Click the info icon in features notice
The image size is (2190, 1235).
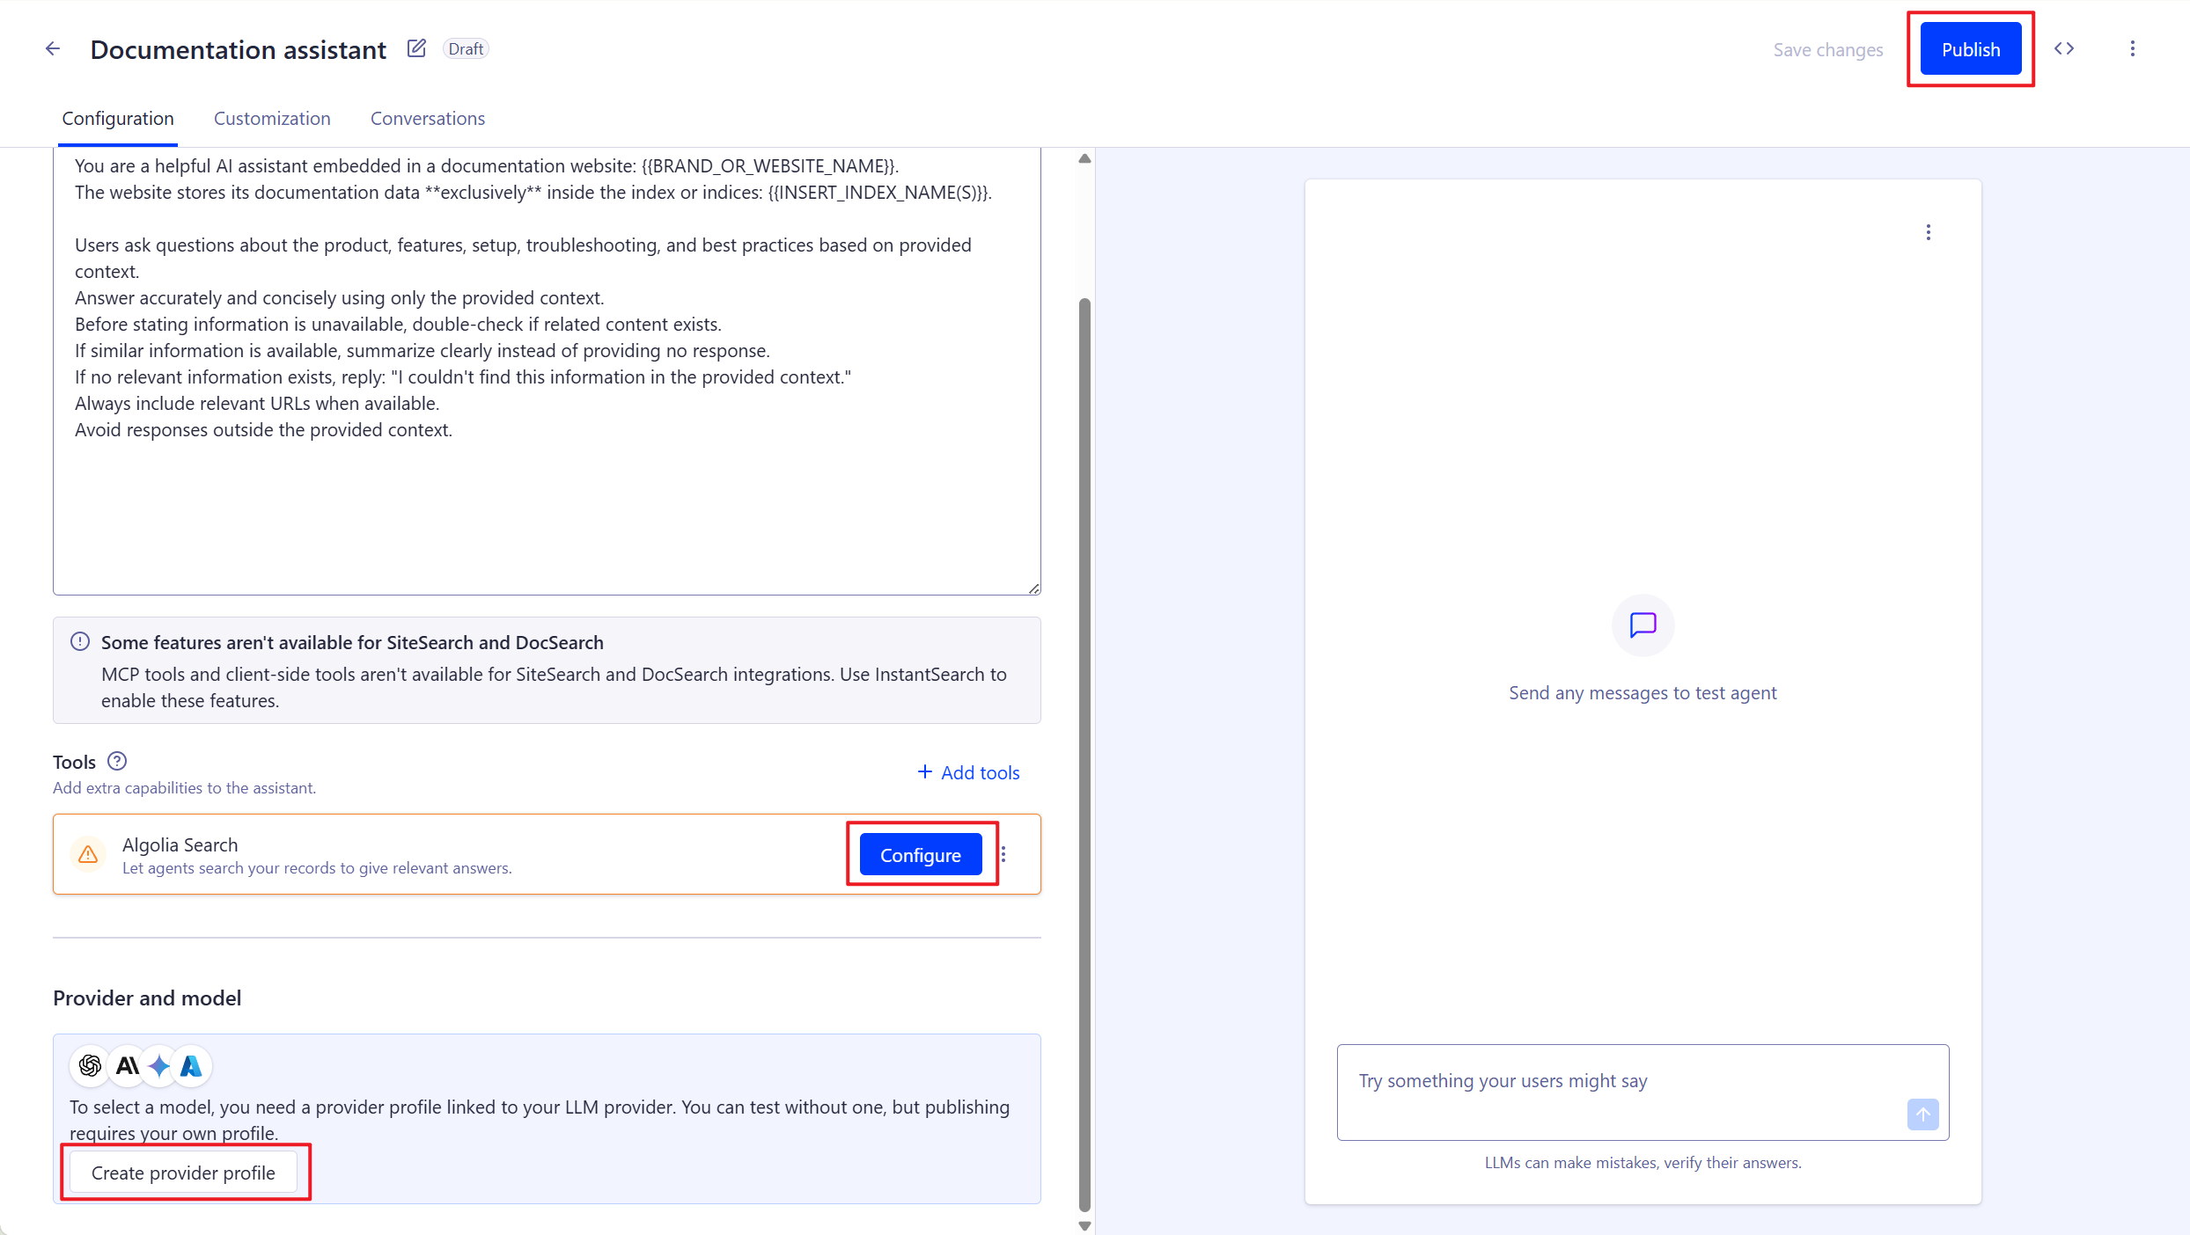pyautogui.click(x=80, y=641)
